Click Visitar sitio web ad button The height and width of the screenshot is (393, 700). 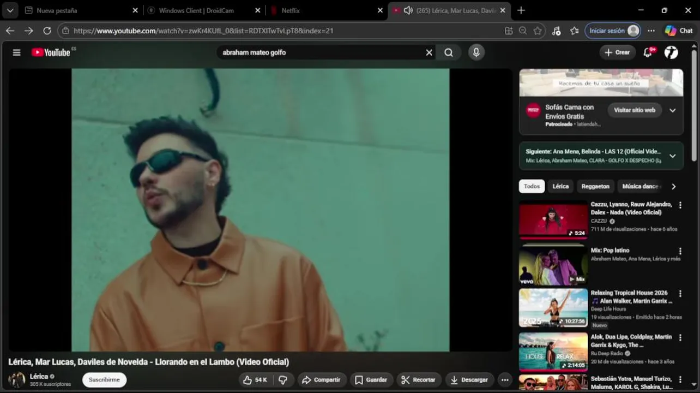click(x=635, y=110)
